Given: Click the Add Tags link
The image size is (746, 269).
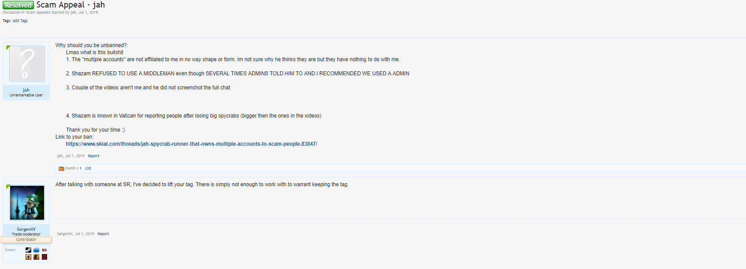Looking at the screenshot, I should (20, 21).
